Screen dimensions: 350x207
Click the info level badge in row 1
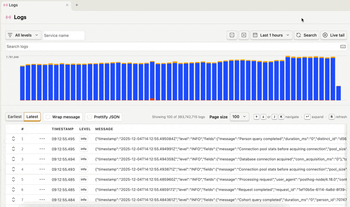(x=84, y=139)
